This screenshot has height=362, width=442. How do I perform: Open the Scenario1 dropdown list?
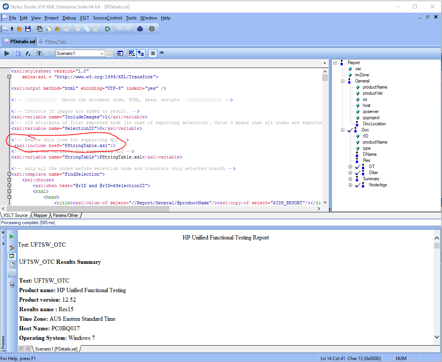(101, 53)
